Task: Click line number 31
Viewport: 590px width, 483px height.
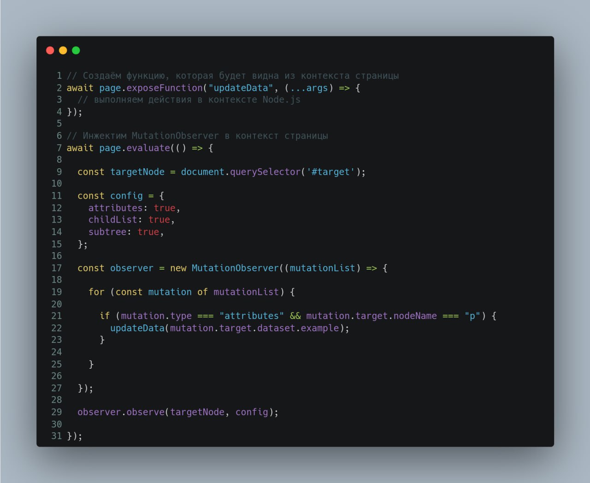Action: point(57,436)
